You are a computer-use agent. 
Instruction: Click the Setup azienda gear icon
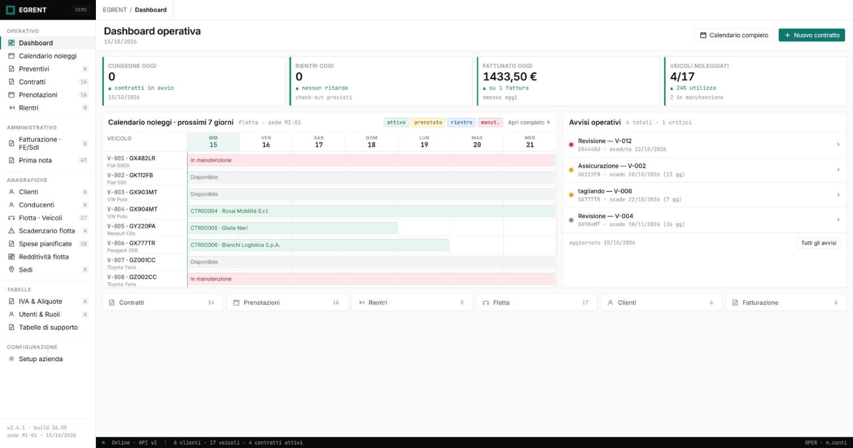click(x=11, y=359)
